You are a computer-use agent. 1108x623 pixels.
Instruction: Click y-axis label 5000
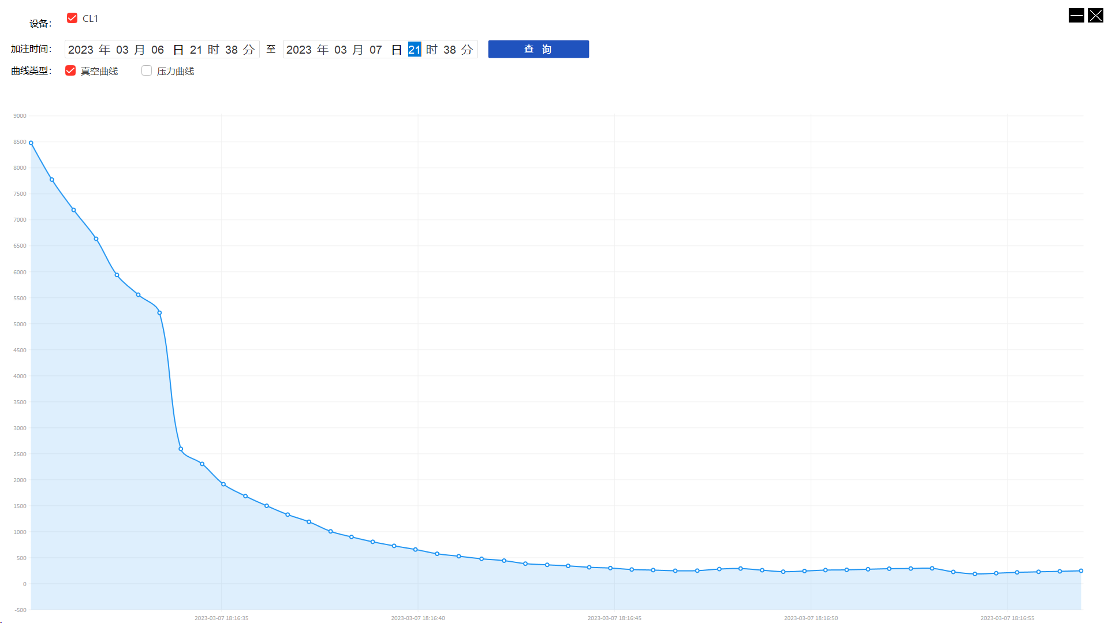pyautogui.click(x=20, y=324)
